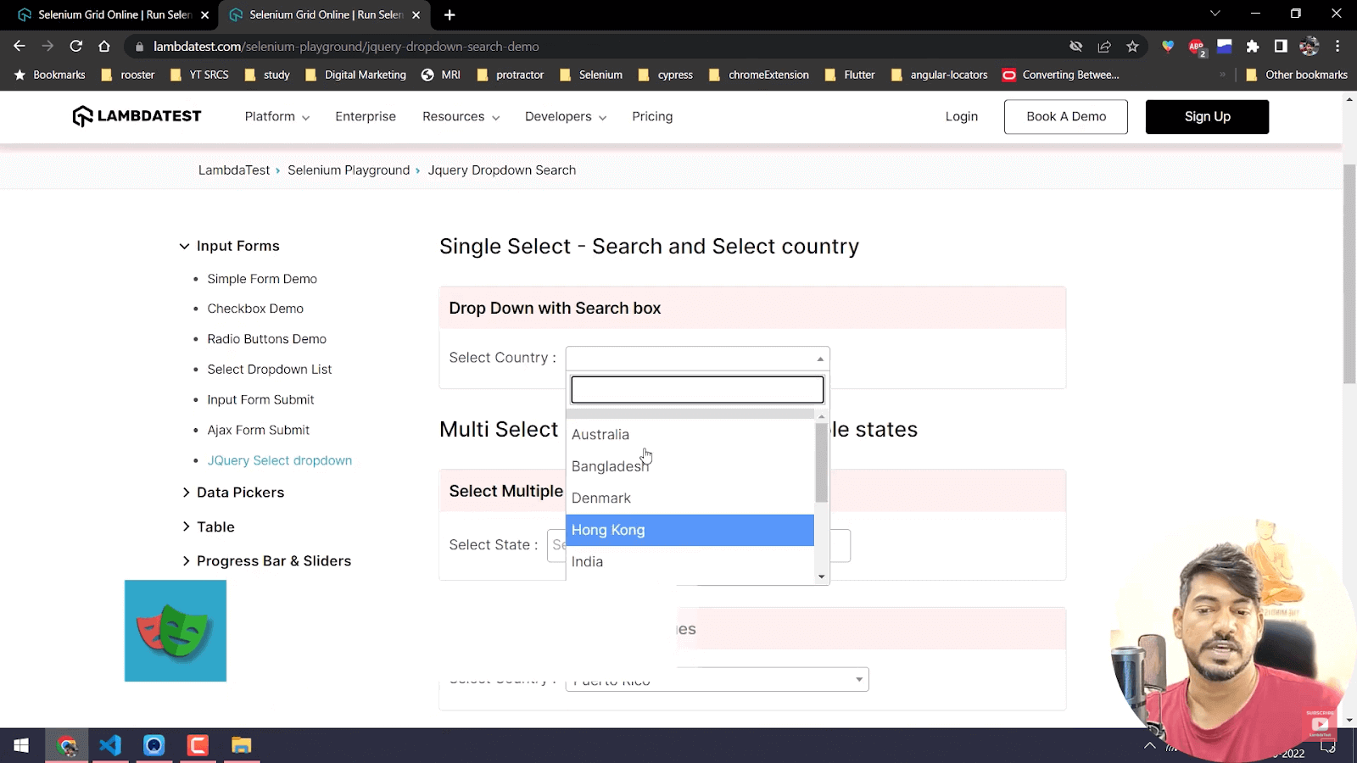Choose Hong Kong from the dropdown

(690, 530)
